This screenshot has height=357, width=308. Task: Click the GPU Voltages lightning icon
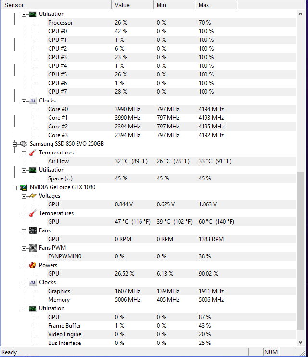(33, 196)
